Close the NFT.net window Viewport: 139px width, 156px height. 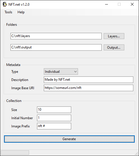coord(132,4)
